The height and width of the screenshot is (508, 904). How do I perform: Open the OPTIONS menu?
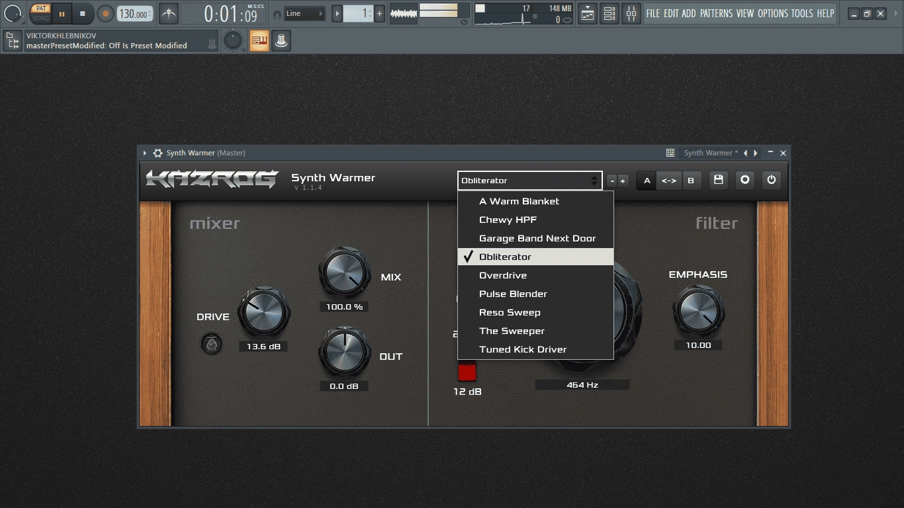[x=773, y=13]
